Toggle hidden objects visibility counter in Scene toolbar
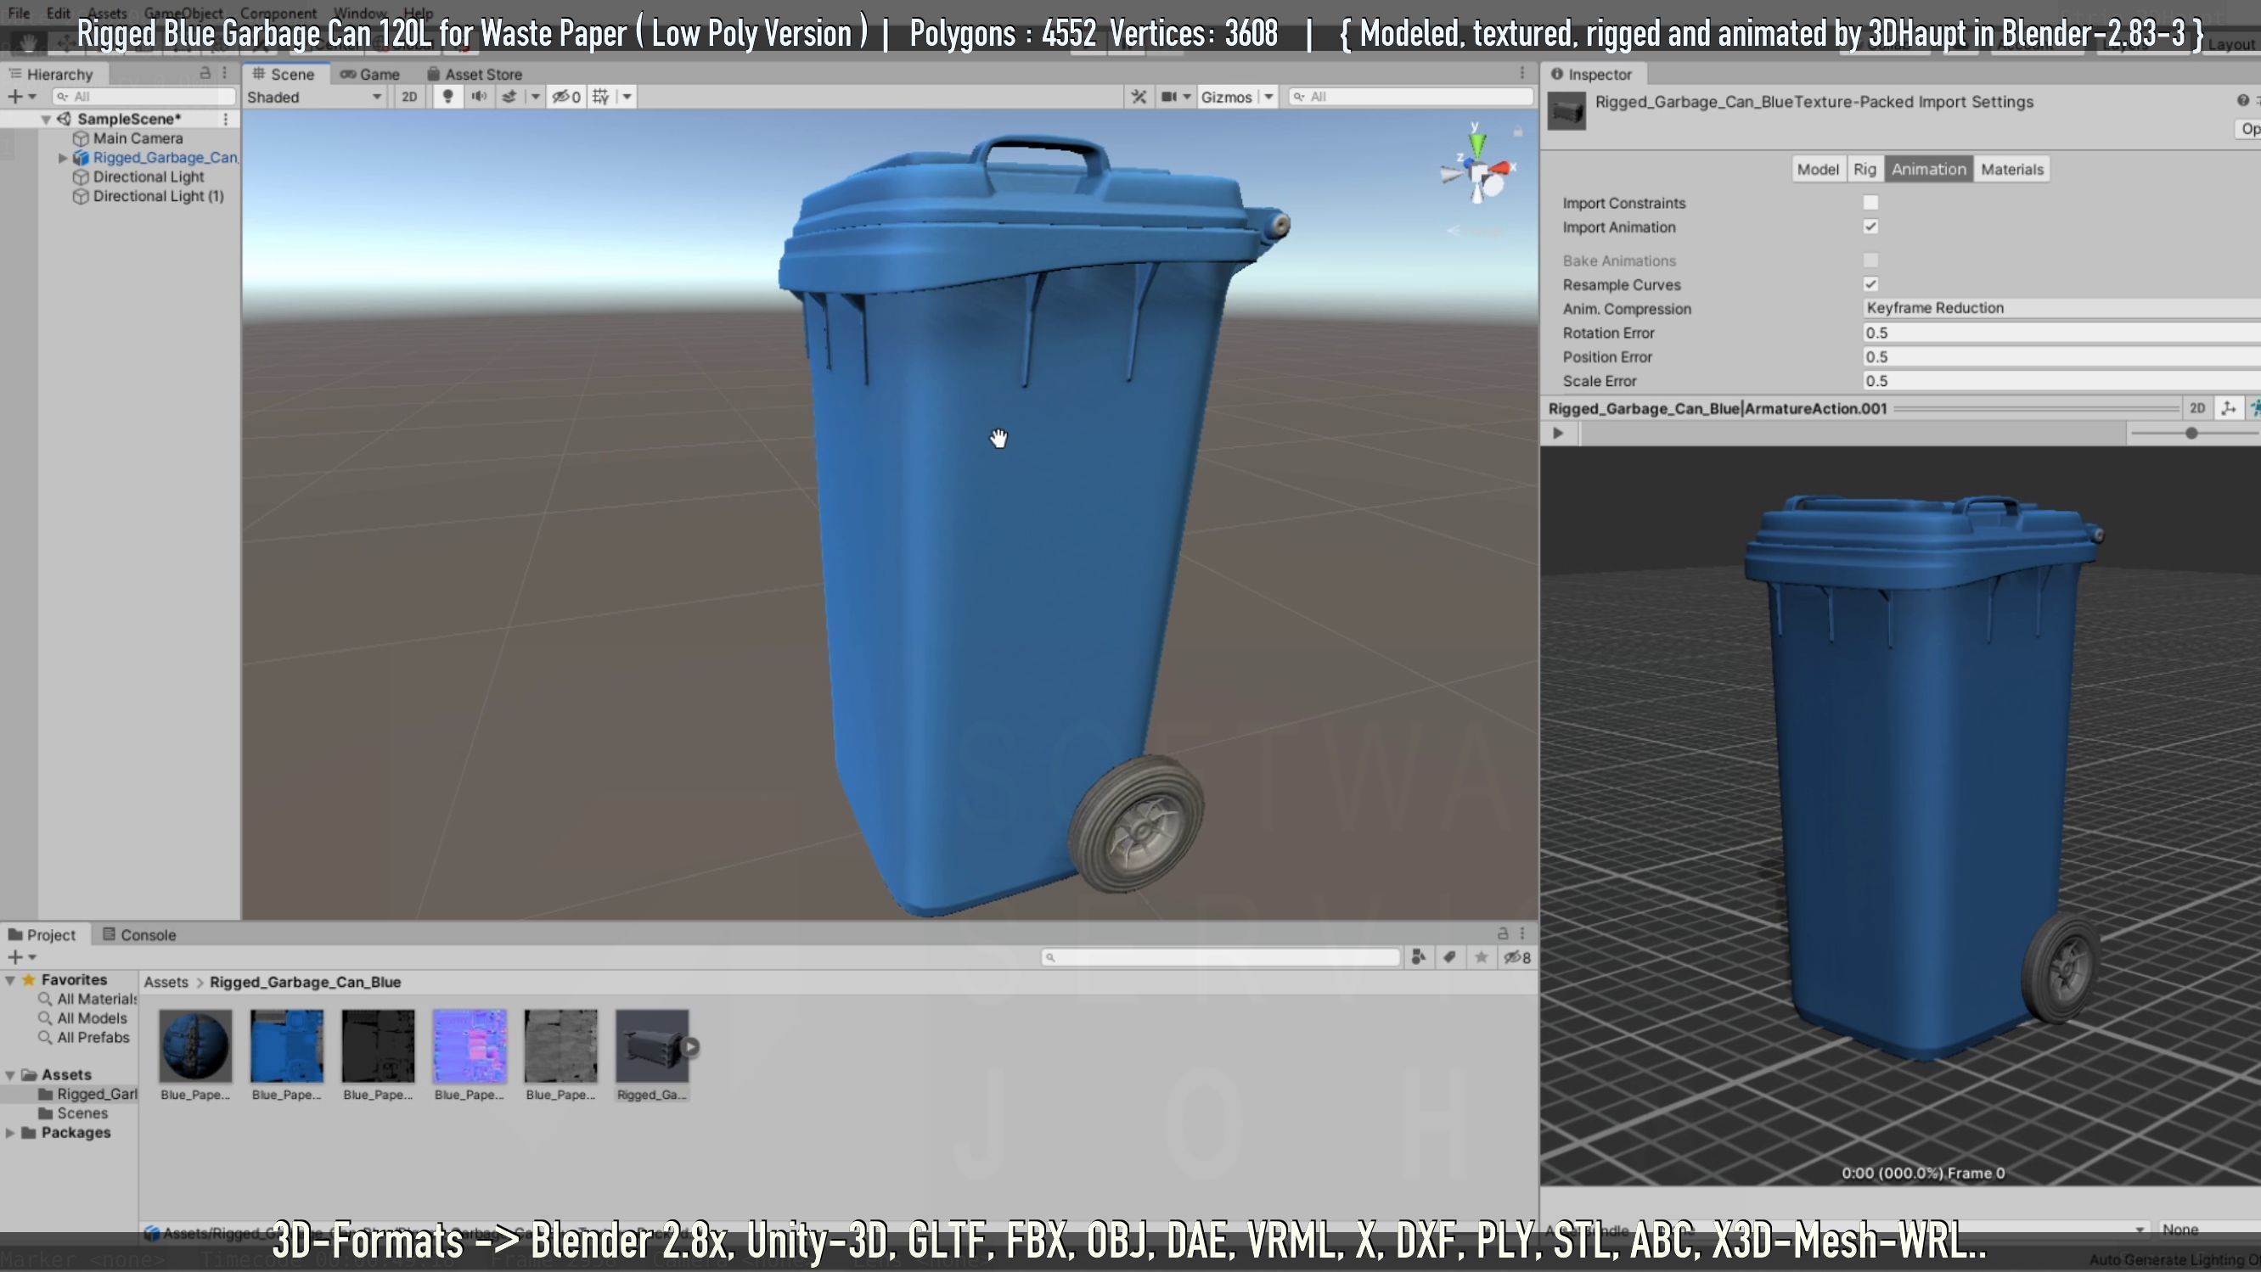 click(566, 97)
